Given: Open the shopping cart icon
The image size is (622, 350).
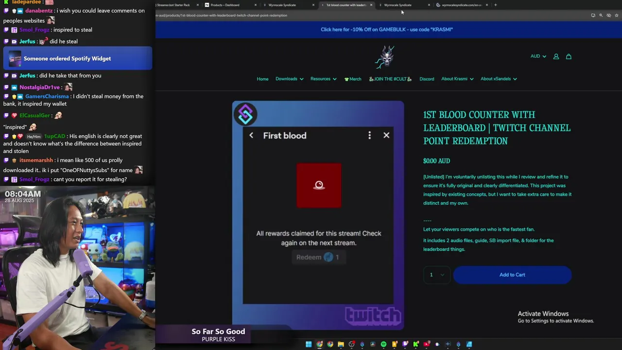Looking at the screenshot, I should point(569,56).
